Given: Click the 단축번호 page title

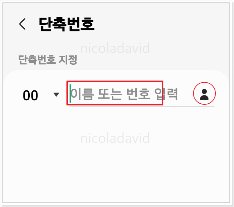Looking at the screenshot, I should (66, 24).
